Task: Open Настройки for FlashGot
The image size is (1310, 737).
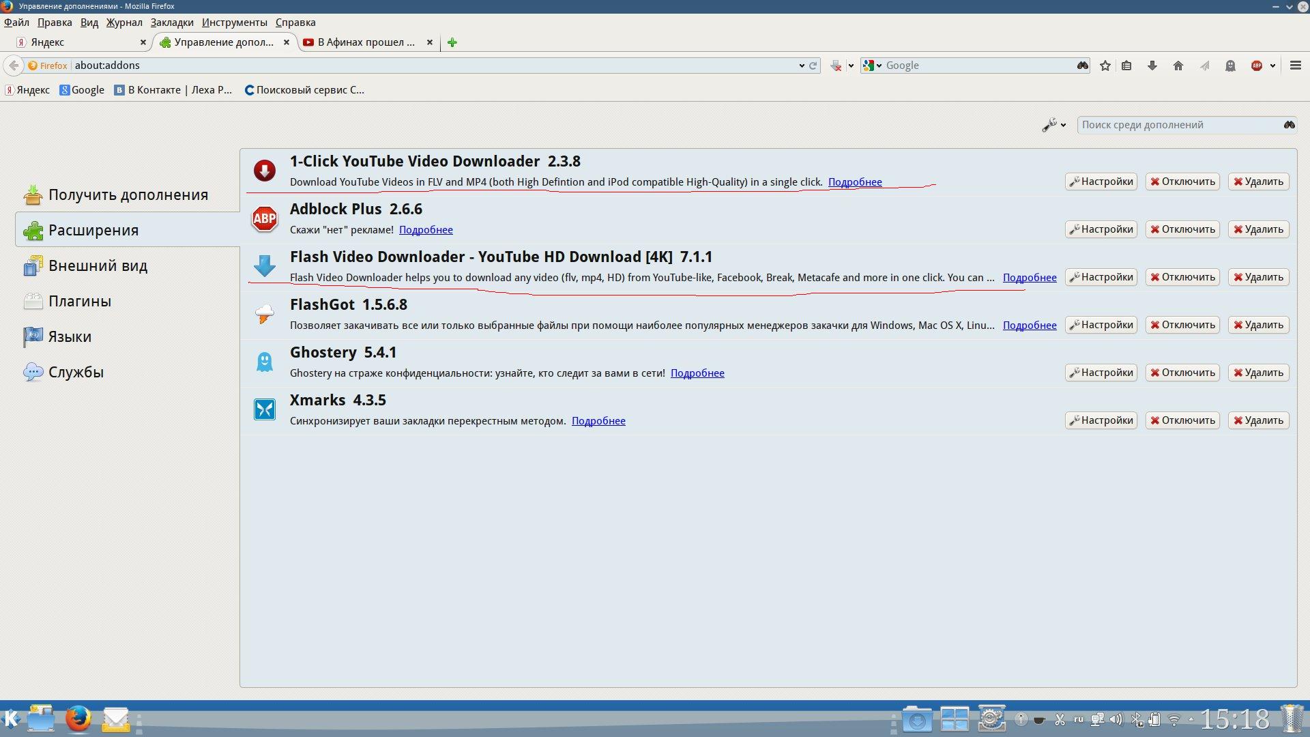Action: pyautogui.click(x=1101, y=325)
